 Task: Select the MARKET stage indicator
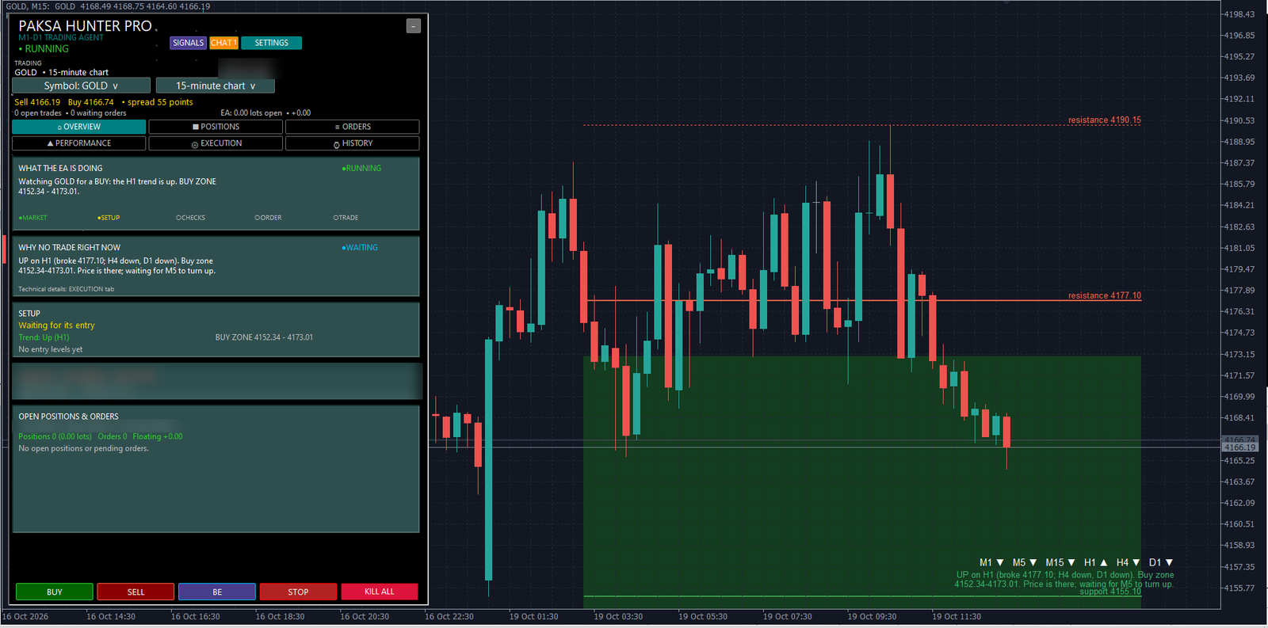tap(33, 218)
